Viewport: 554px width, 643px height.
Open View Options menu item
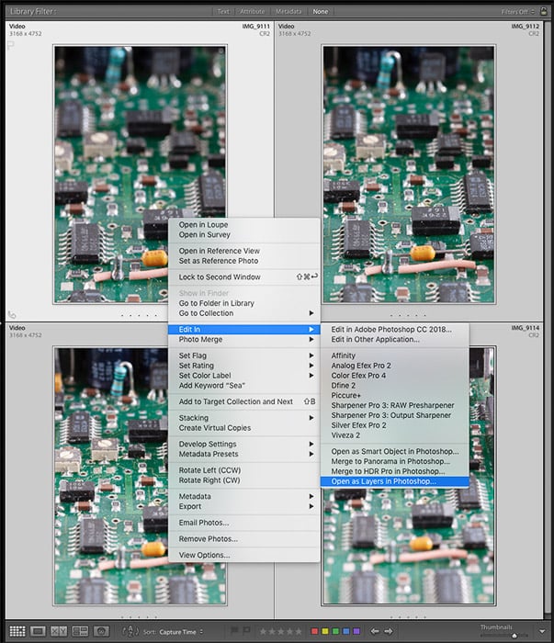pos(244,555)
